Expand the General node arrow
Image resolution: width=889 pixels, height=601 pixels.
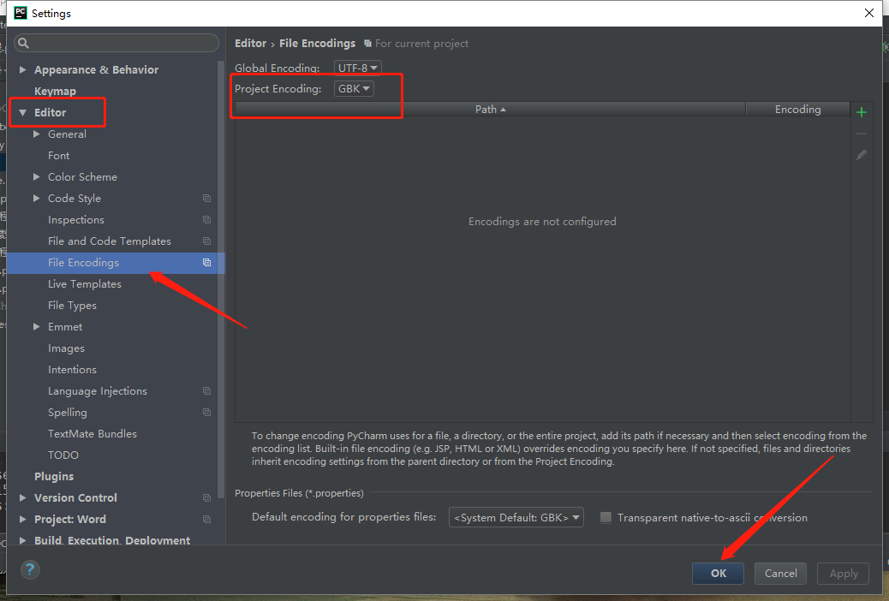coord(36,134)
